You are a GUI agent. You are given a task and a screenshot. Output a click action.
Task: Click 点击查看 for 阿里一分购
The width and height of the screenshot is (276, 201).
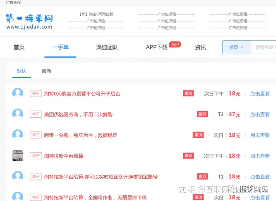tap(260, 135)
